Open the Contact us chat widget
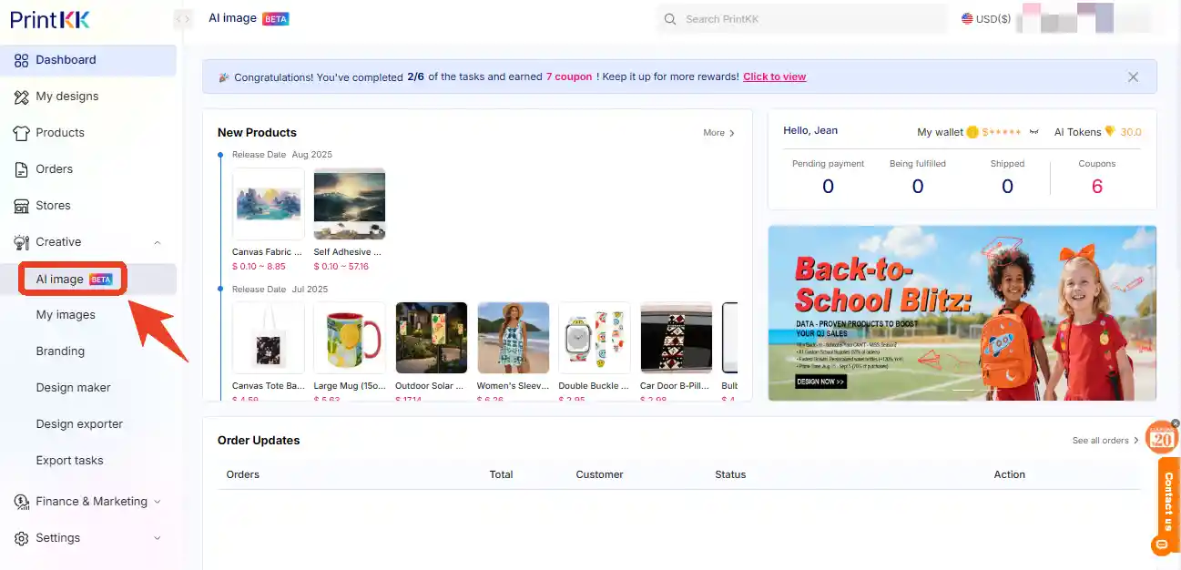1181x570 pixels. point(1166,507)
